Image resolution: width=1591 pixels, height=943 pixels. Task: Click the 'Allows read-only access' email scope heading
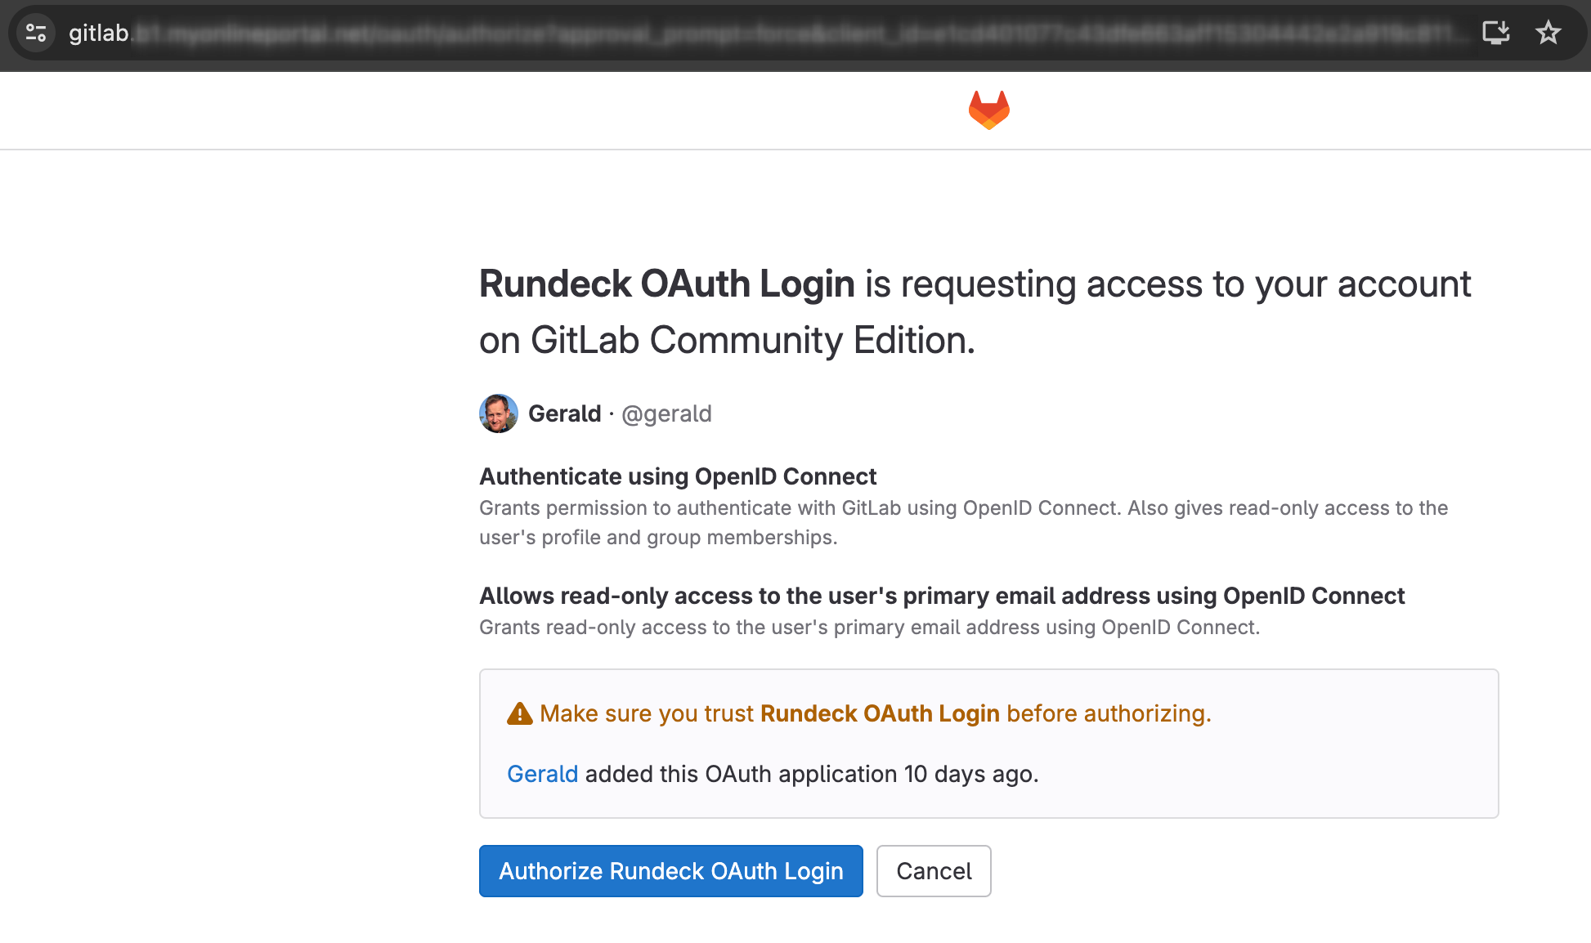[942, 596]
